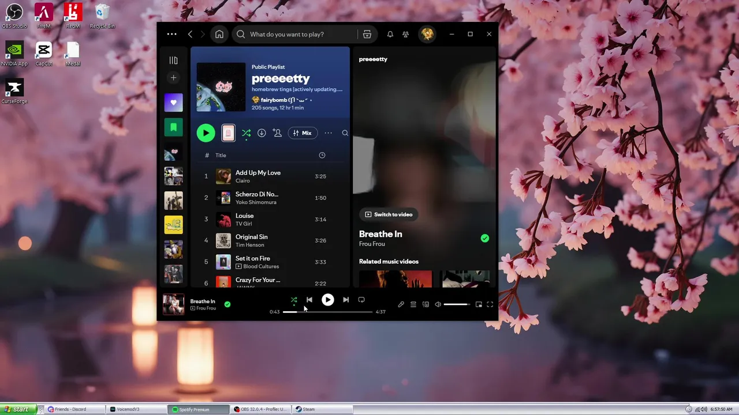Click the volume slider
The height and width of the screenshot is (415, 739).
(x=456, y=304)
